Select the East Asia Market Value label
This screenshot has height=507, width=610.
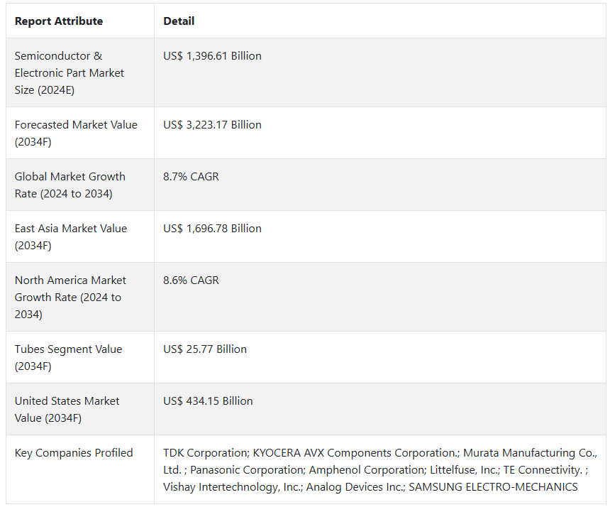pyautogui.click(x=71, y=237)
